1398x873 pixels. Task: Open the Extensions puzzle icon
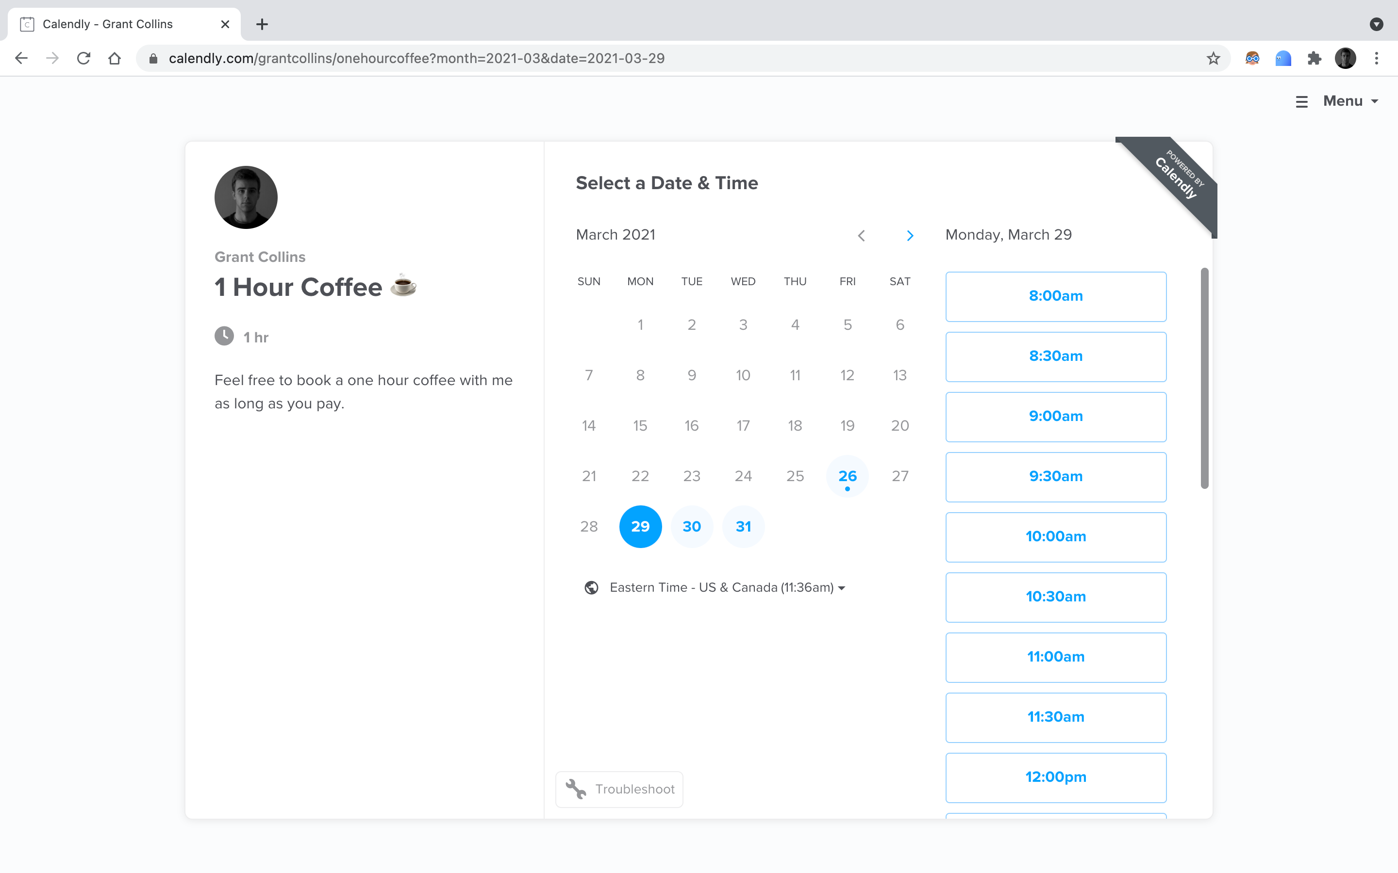1314,58
